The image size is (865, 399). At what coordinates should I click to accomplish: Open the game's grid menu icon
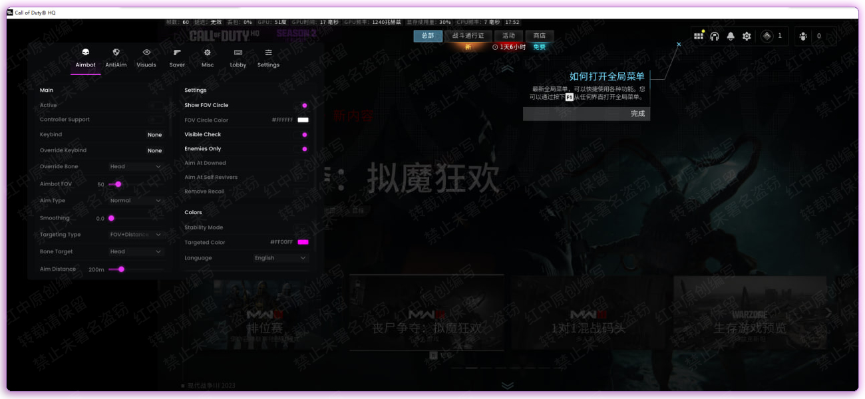(x=698, y=36)
